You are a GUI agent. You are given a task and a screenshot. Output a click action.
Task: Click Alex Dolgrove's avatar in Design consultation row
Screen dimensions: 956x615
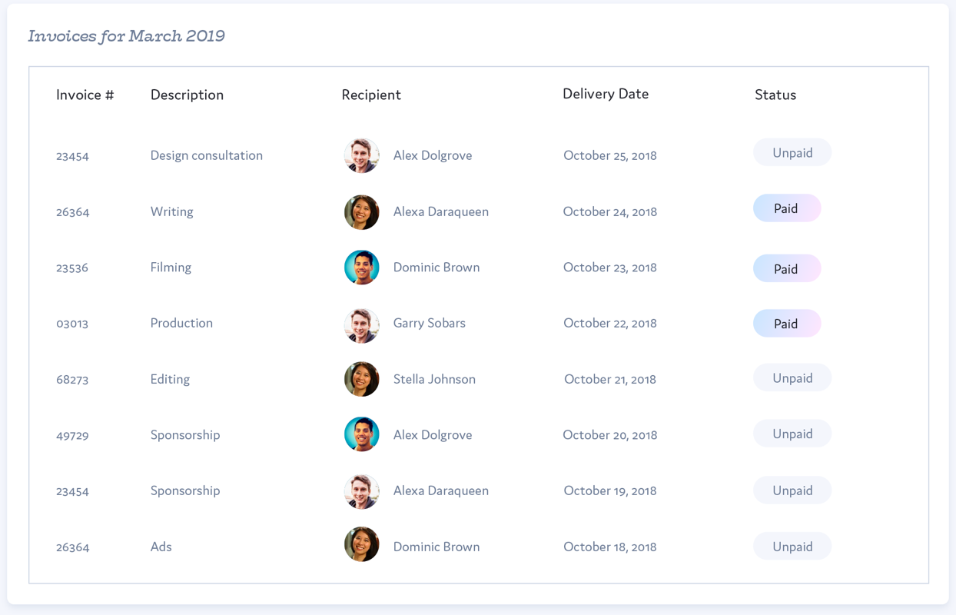tap(361, 155)
